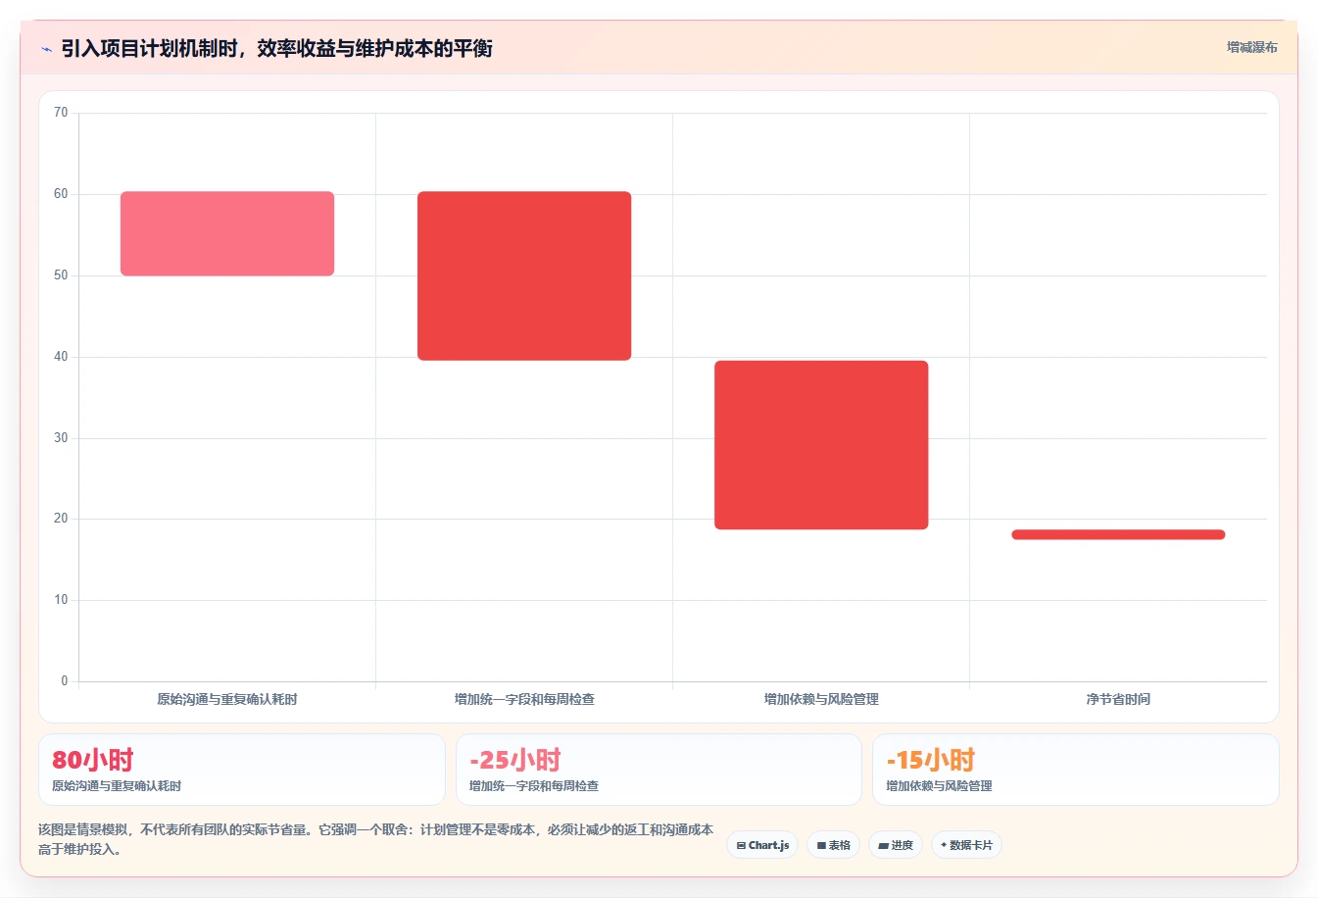Click the 80小时 data card
1318x898 pixels.
[x=241, y=770]
